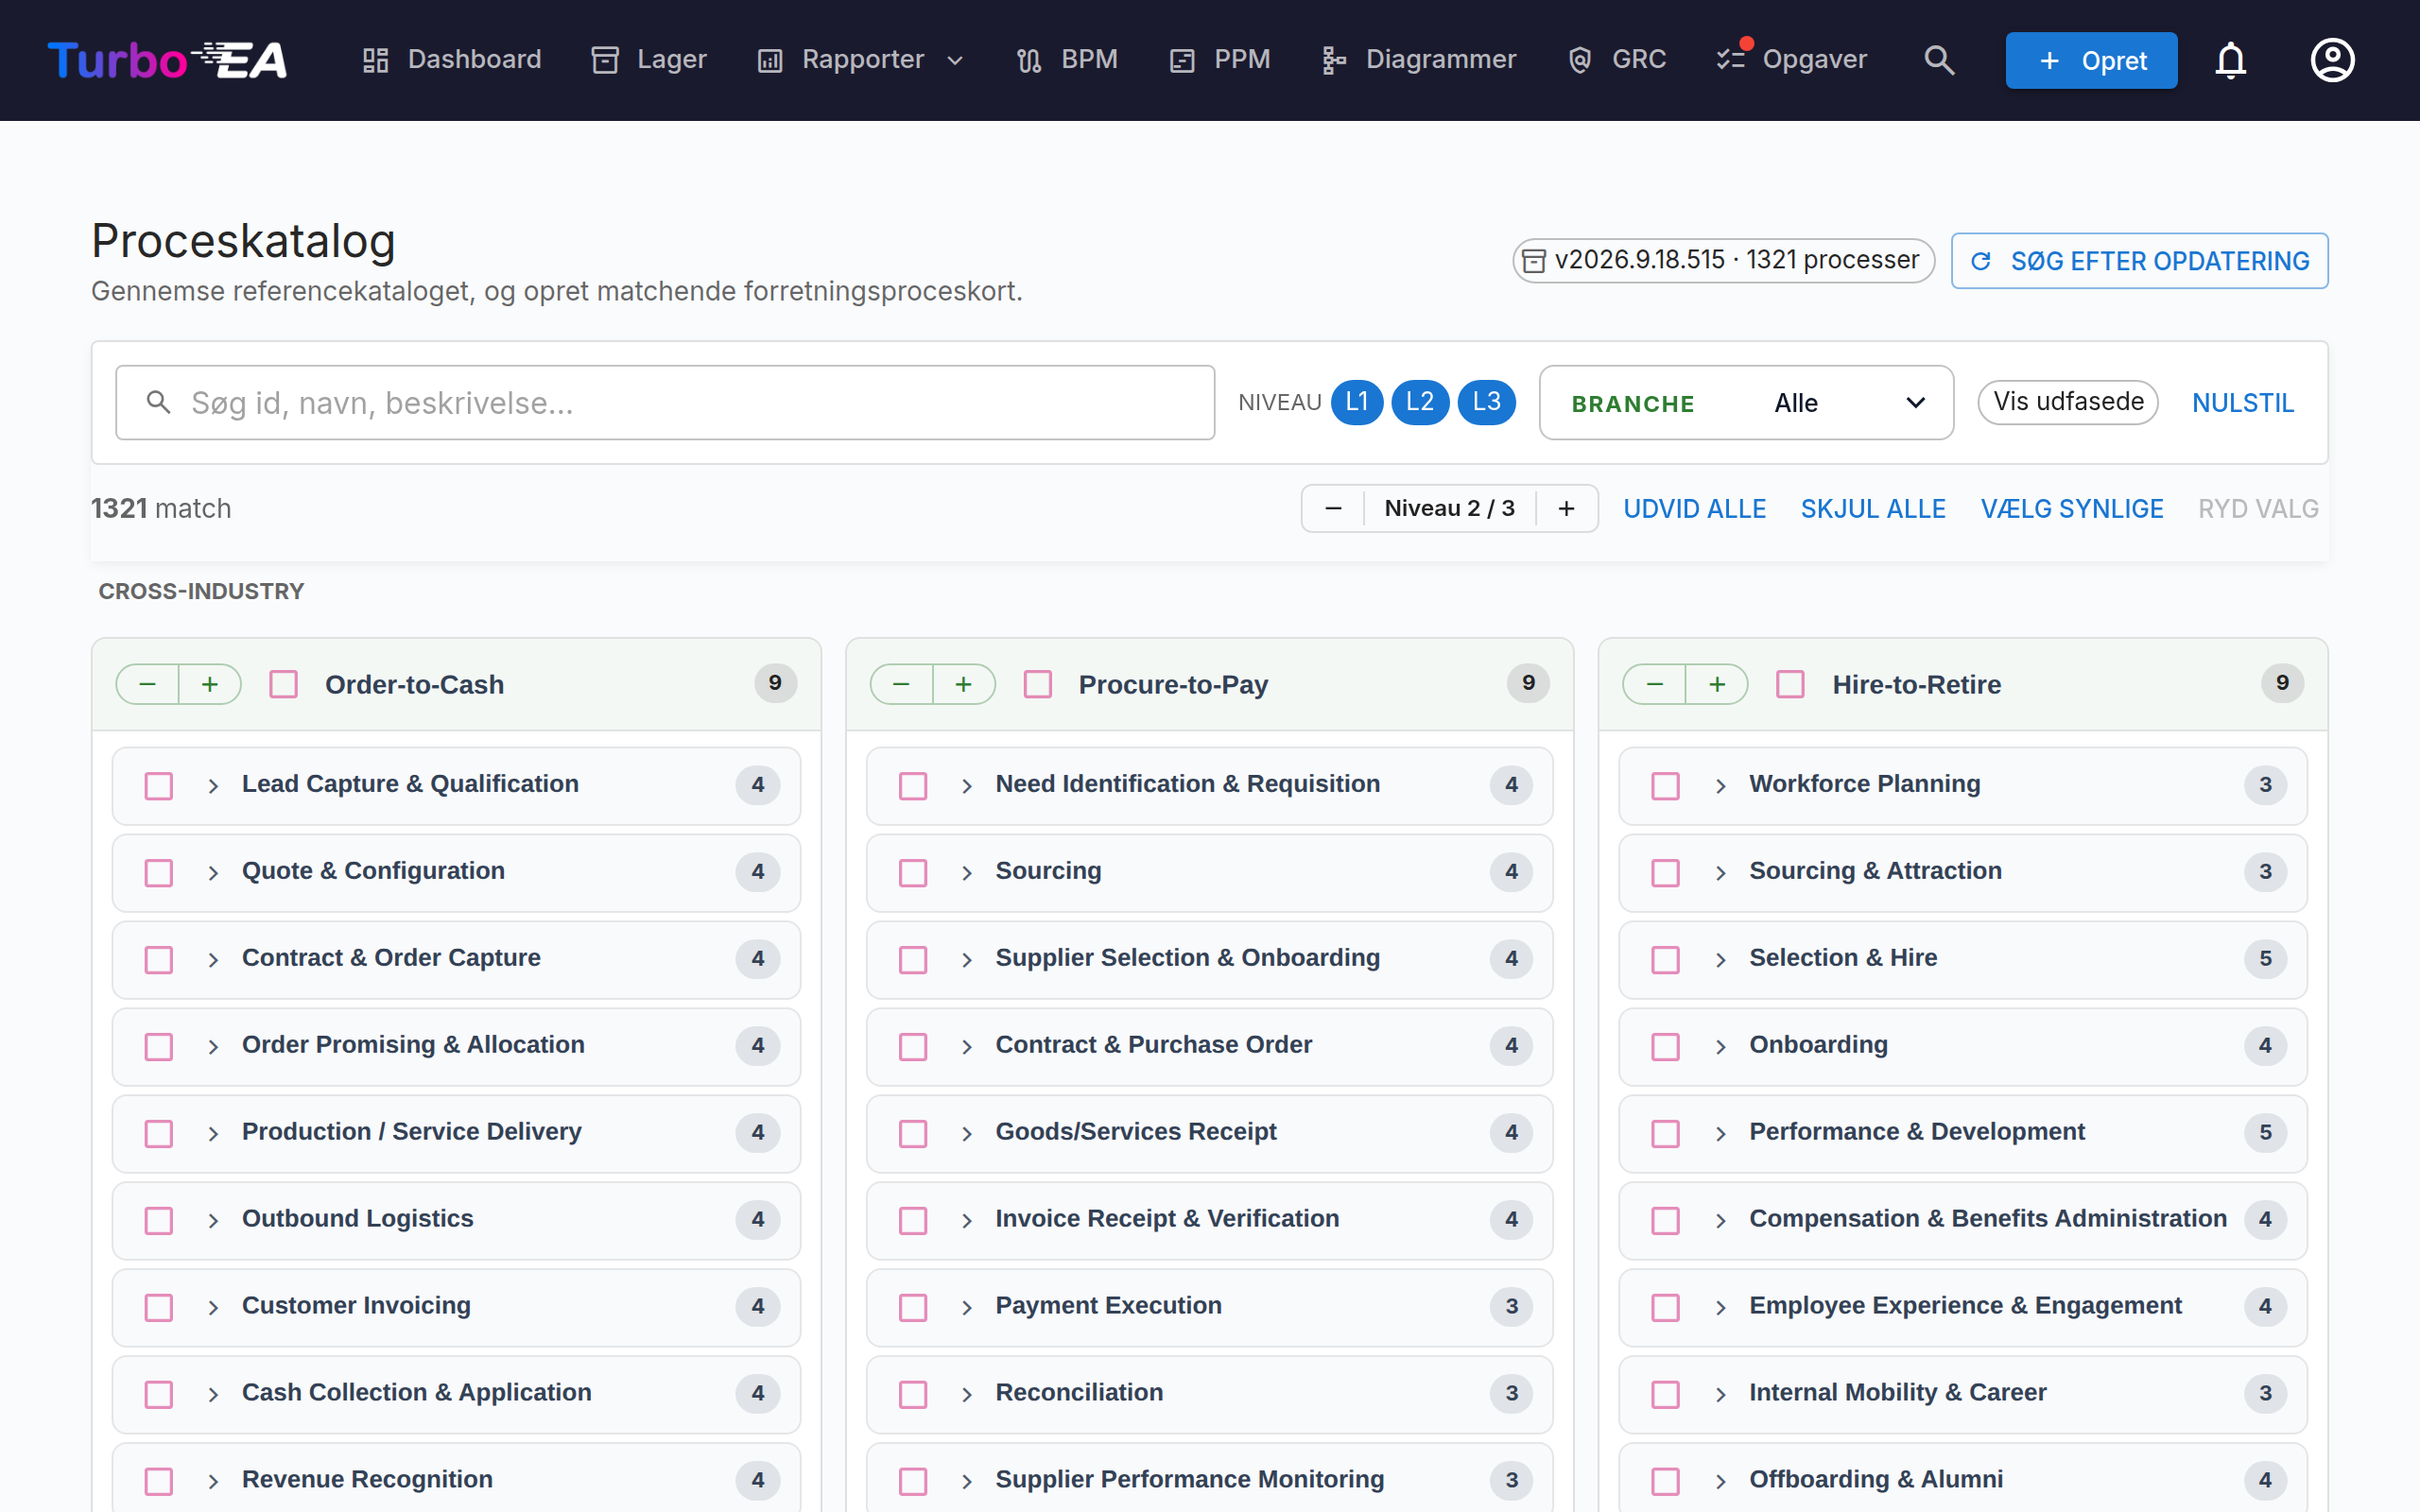Expand the Goods/Services Receipt chevron

(967, 1133)
